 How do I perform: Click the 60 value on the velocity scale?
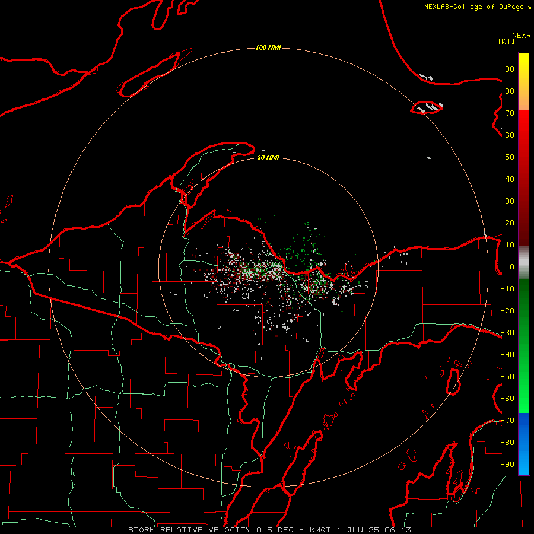point(510,135)
